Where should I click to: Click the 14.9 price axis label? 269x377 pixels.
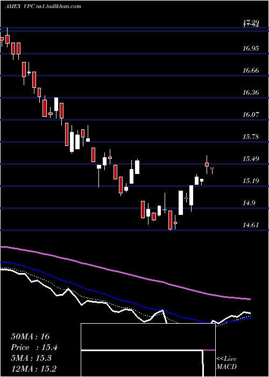[x=249, y=203]
